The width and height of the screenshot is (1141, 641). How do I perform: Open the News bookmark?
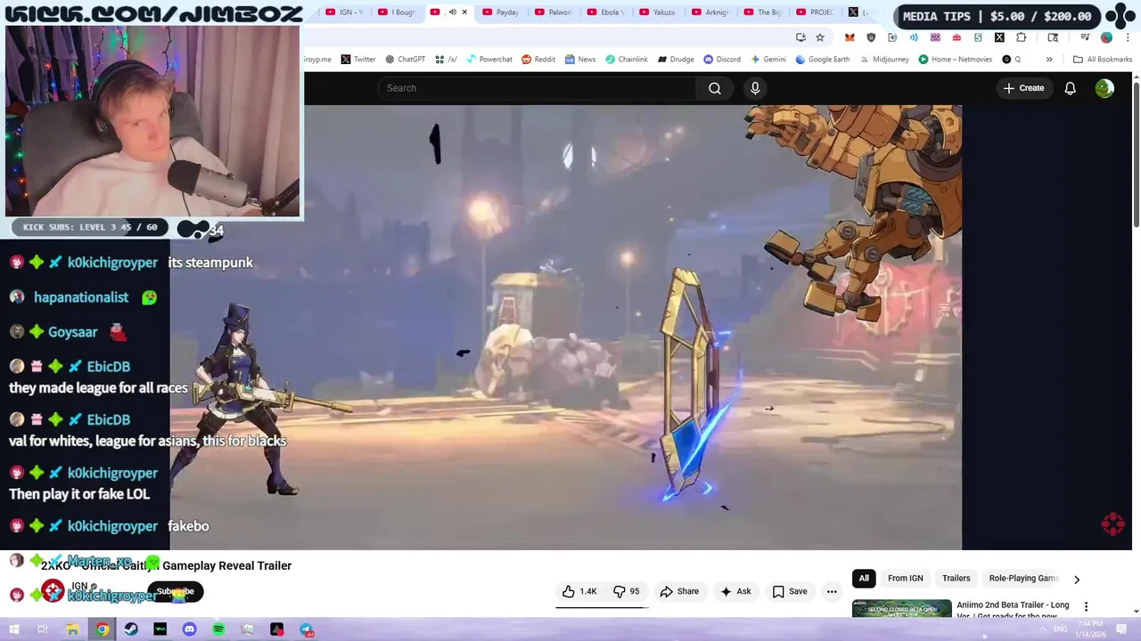579,60
